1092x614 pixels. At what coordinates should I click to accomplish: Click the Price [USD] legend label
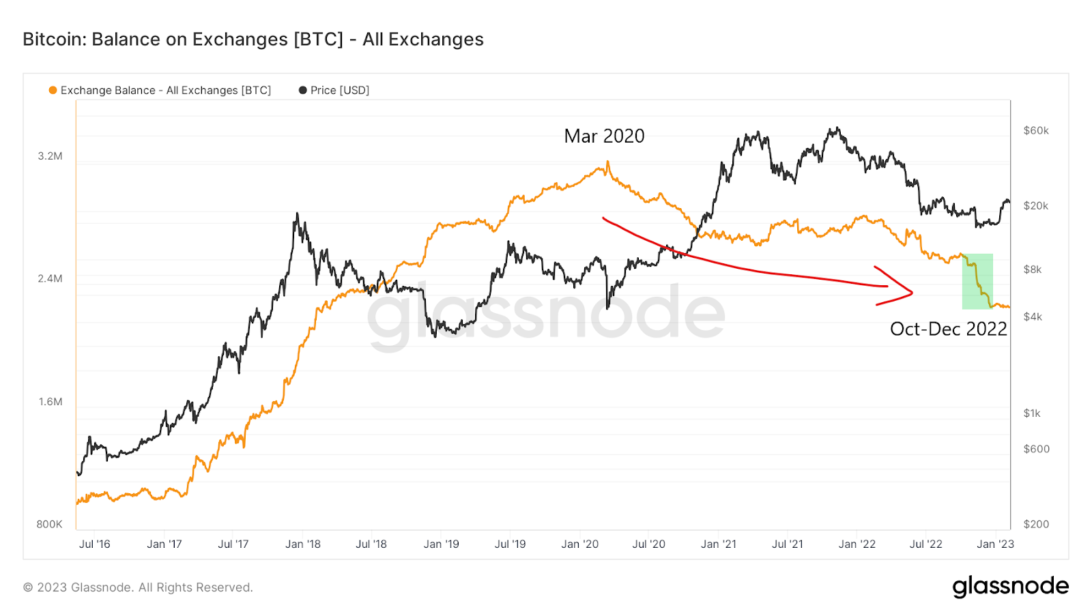pyautogui.click(x=340, y=90)
